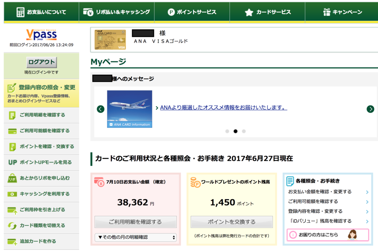The width and height of the screenshot is (378, 252).
Task: Open「iDバリュー」残高を確認する link
Action: pyautogui.click(x=320, y=221)
